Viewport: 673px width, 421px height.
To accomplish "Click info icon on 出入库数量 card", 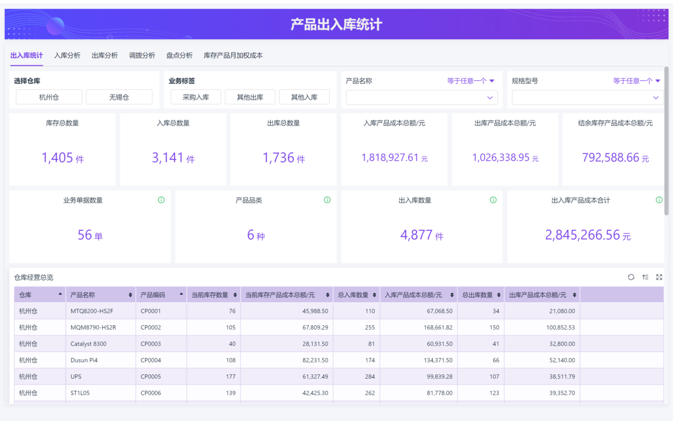I will click(x=493, y=200).
